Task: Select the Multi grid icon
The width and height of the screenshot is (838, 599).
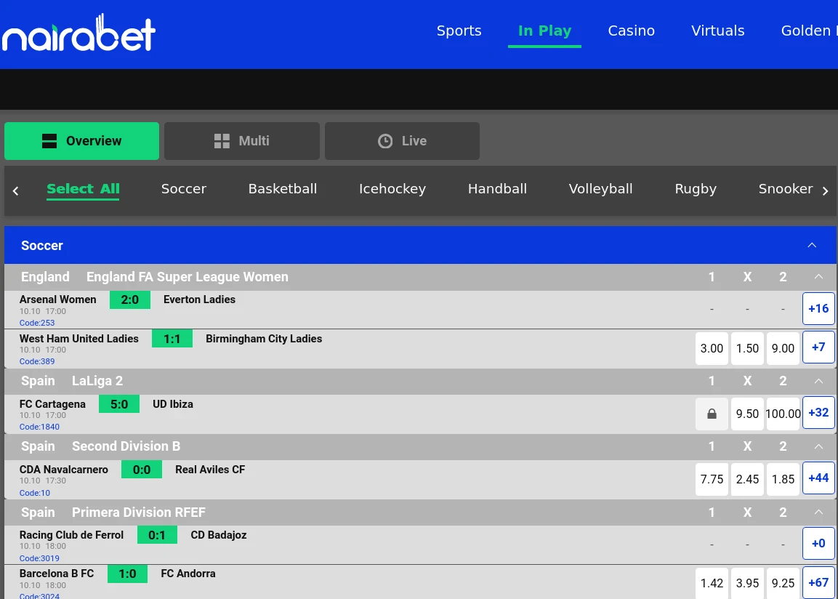Action: click(222, 141)
